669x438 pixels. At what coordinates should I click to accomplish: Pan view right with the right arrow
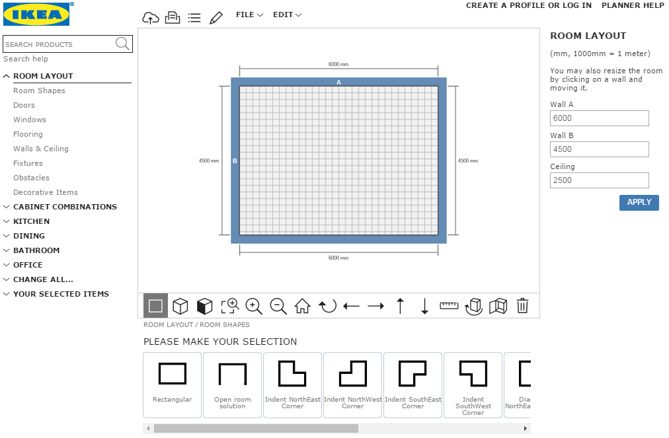(x=376, y=306)
